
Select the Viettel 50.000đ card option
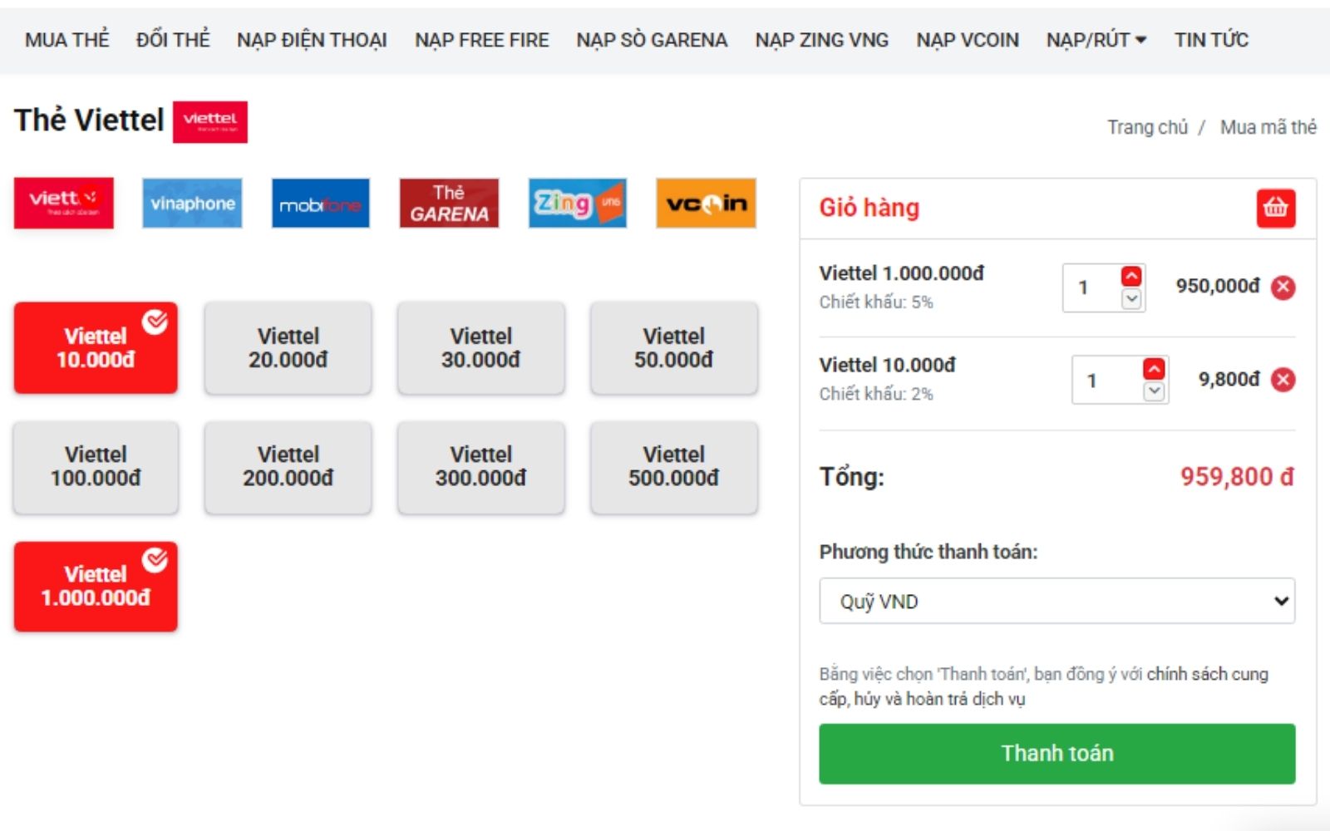(673, 347)
